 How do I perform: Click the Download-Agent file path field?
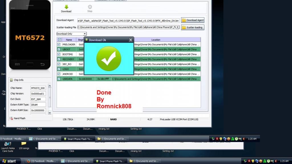click(x=128, y=20)
